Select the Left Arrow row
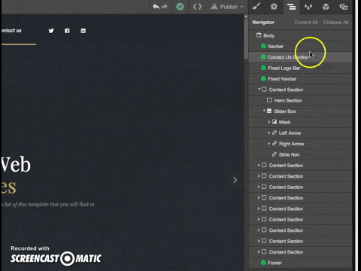This screenshot has width=361, height=271. point(300,132)
